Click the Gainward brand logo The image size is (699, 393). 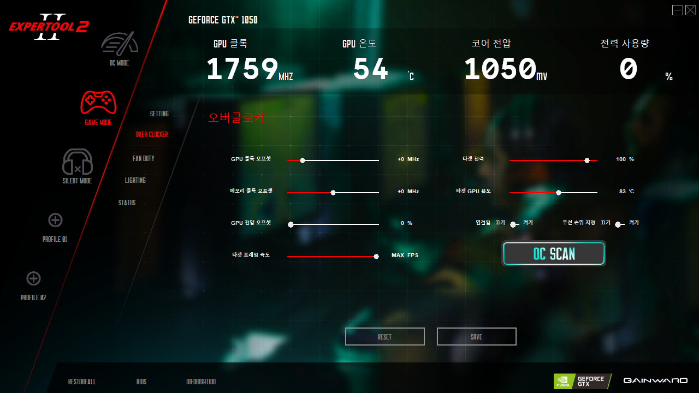click(655, 380)
